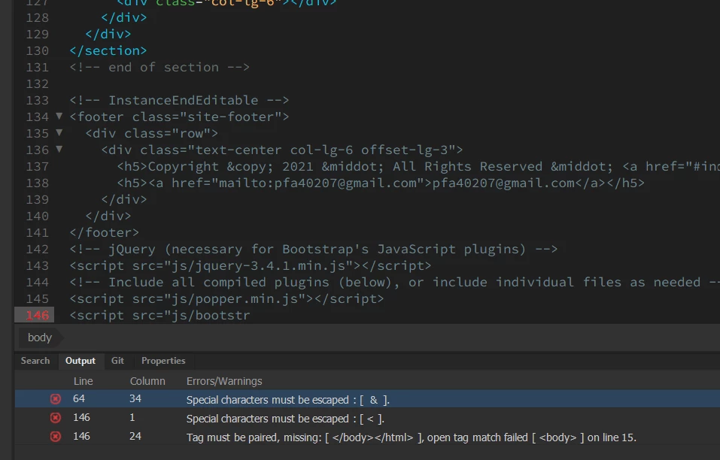
Task: Open the Properties tab
Action: coord(163,361)
